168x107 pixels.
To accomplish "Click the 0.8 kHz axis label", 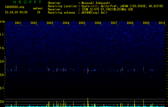I will pyautogui.click(x=2, y=75).
